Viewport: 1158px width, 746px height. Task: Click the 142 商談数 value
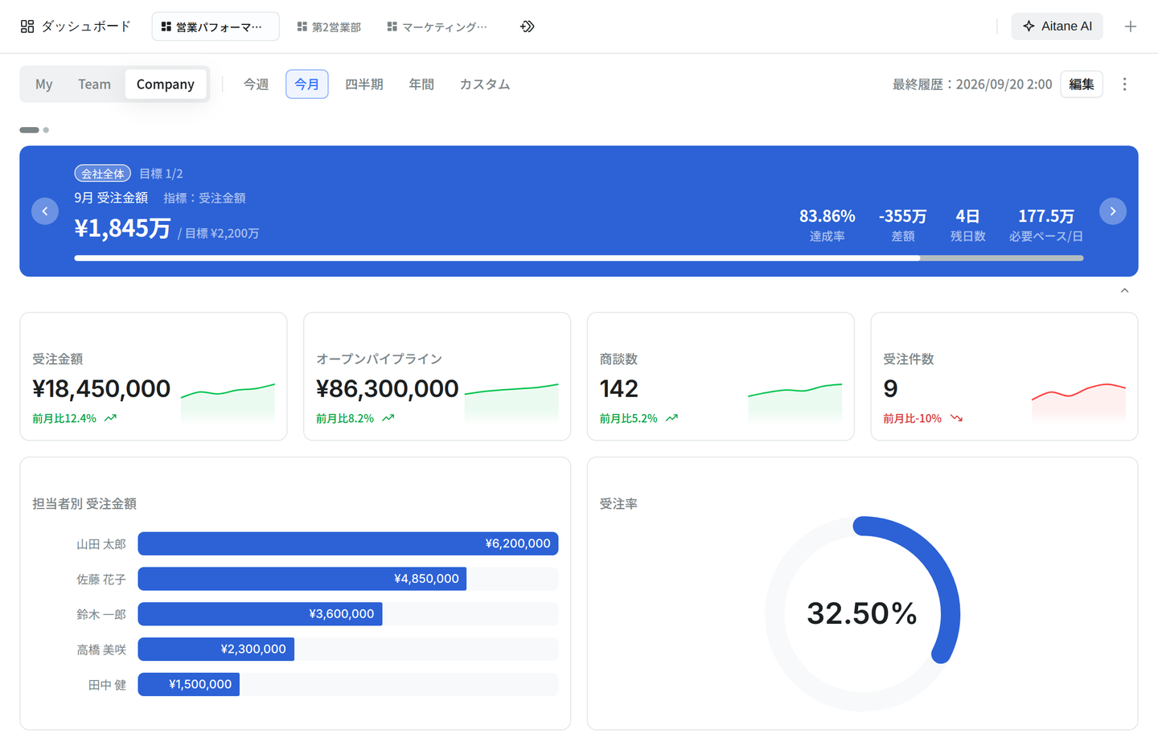[x=619, y=389]
